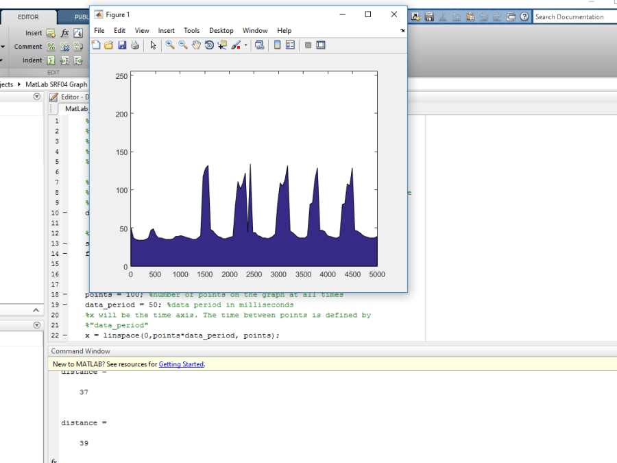The height and width of the screenshot is (463, 617).
Task: Click the Link Plot icon
Action: 259,45
